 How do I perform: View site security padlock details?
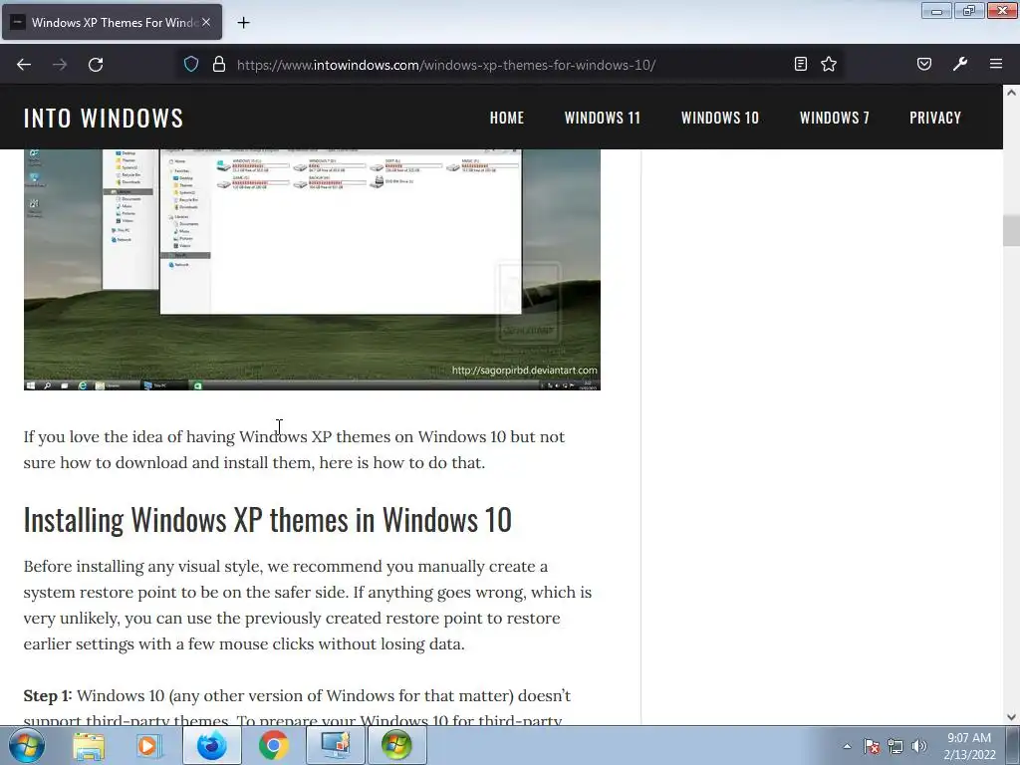coord(219,65)
